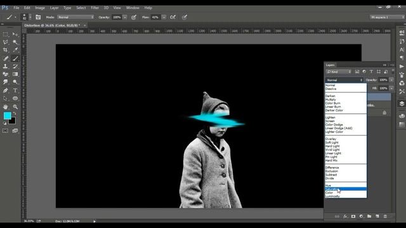Select the Gradient tool
The width and height of the screenshot is (406, 228).
pyautogui.click(x=15, y=74)
